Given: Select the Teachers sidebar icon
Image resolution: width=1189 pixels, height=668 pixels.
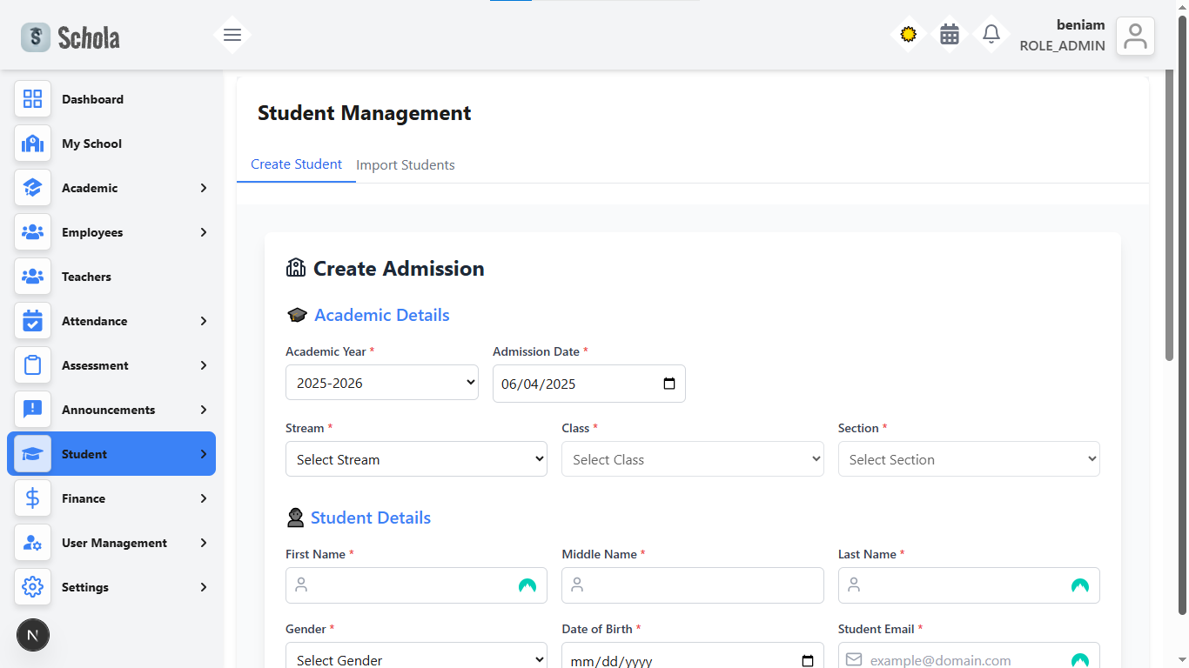Looking at the screenshot, I should click(x=32, y=277).
